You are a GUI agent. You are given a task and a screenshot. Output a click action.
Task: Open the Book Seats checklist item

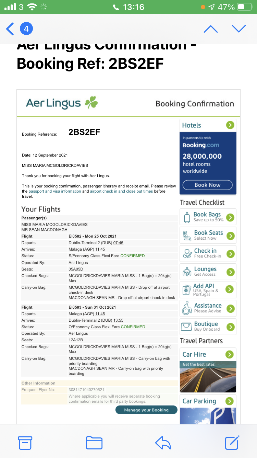[208, 235]
